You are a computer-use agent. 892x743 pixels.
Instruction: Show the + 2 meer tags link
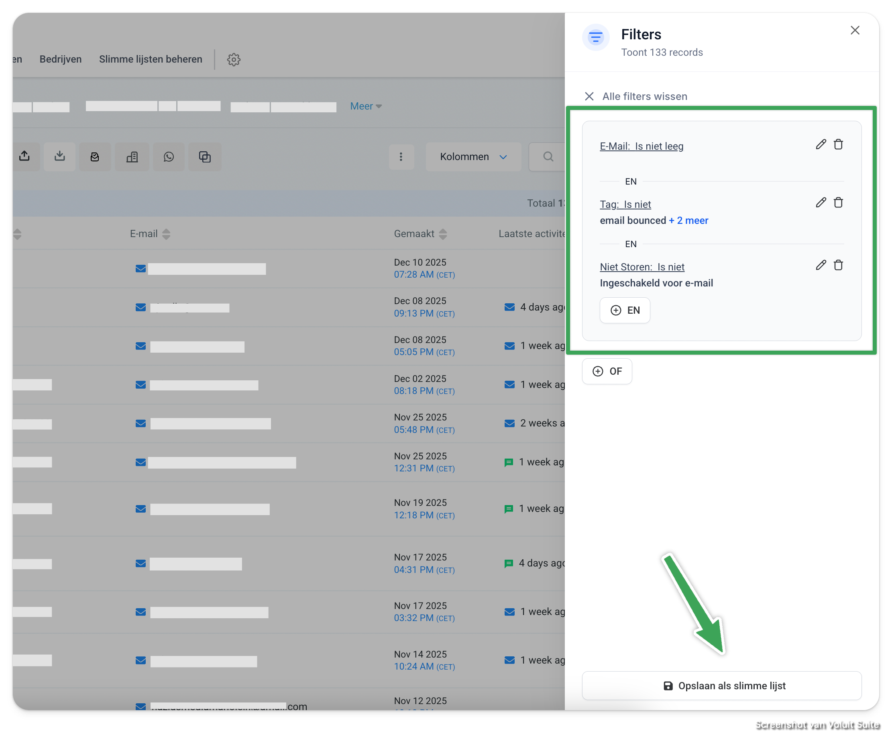[x=688, y=220]
